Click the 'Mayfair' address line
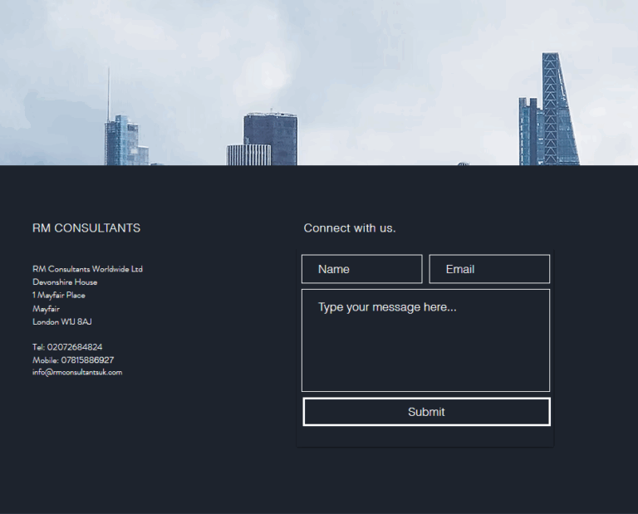 click(x=46, y=309)
